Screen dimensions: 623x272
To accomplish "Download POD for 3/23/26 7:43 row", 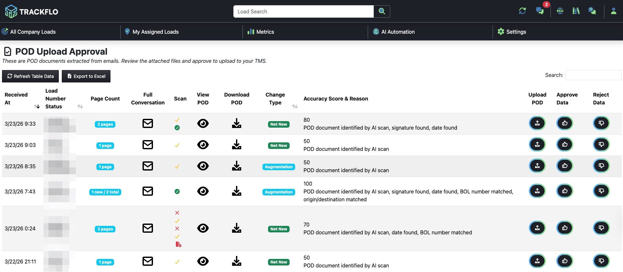I will point(237,191).
